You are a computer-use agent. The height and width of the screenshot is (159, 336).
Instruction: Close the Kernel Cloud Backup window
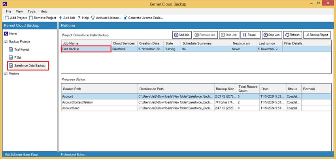tap(328, 3)
